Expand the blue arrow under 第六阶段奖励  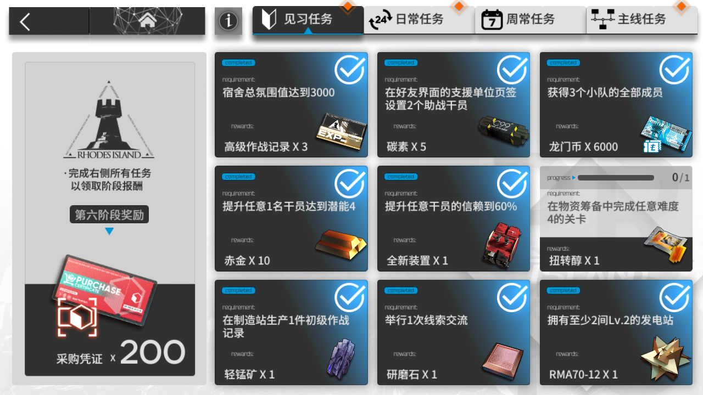click(x=109, y=232)
